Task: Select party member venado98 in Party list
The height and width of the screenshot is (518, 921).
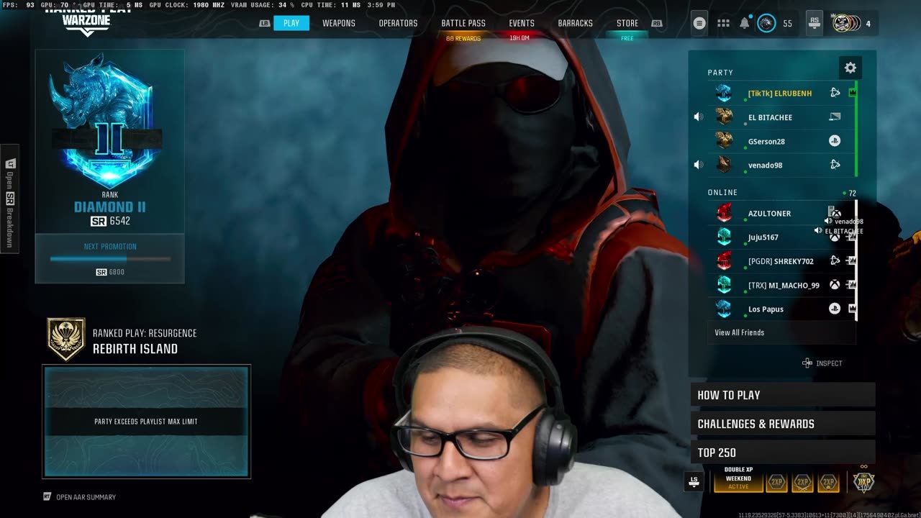Action: coord(782,165)
